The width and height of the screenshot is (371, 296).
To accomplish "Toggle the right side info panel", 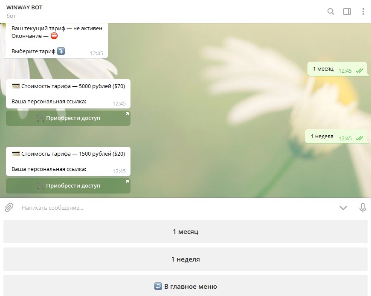I will (x=347, y=11).
